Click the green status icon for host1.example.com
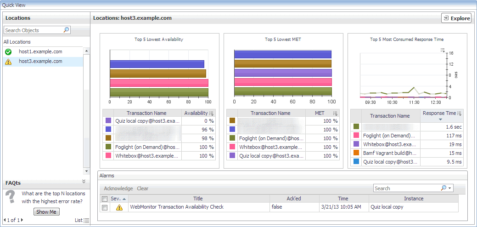Image resolution: width=477 pixels, height=227 pixels. 8,52
